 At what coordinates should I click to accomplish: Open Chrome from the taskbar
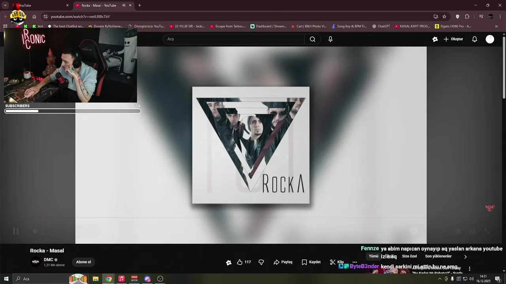[x=108, y=279]
